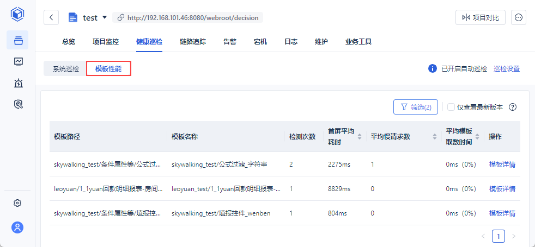
Task: Open the project list sidebar icon
Action: click(x=18, y=40)
